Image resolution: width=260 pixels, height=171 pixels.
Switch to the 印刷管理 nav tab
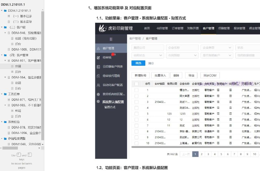(224, 28)
